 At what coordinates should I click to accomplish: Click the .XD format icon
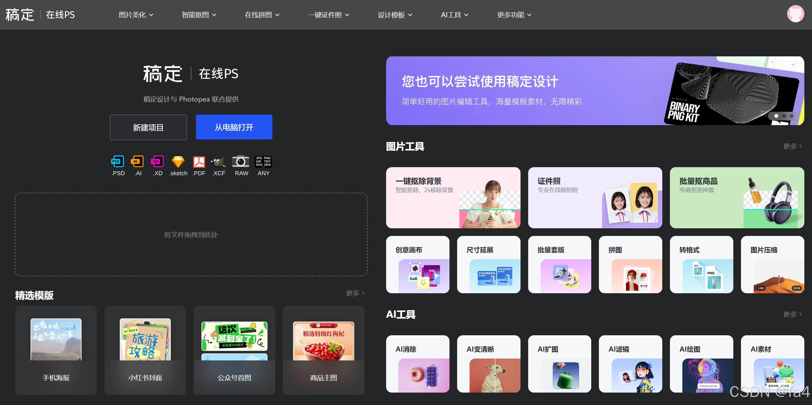click(x=157, y=161)
